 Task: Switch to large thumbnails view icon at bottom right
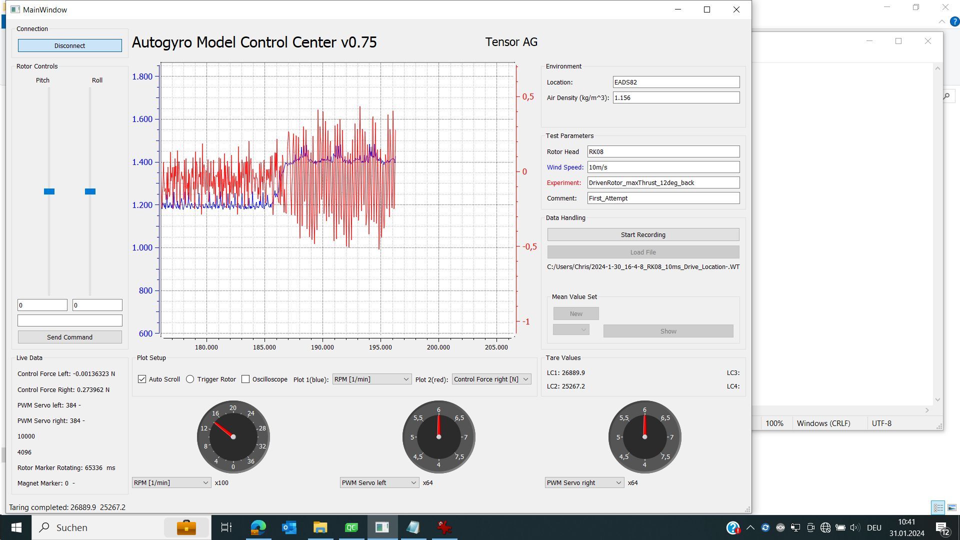(x=951, y=507)
